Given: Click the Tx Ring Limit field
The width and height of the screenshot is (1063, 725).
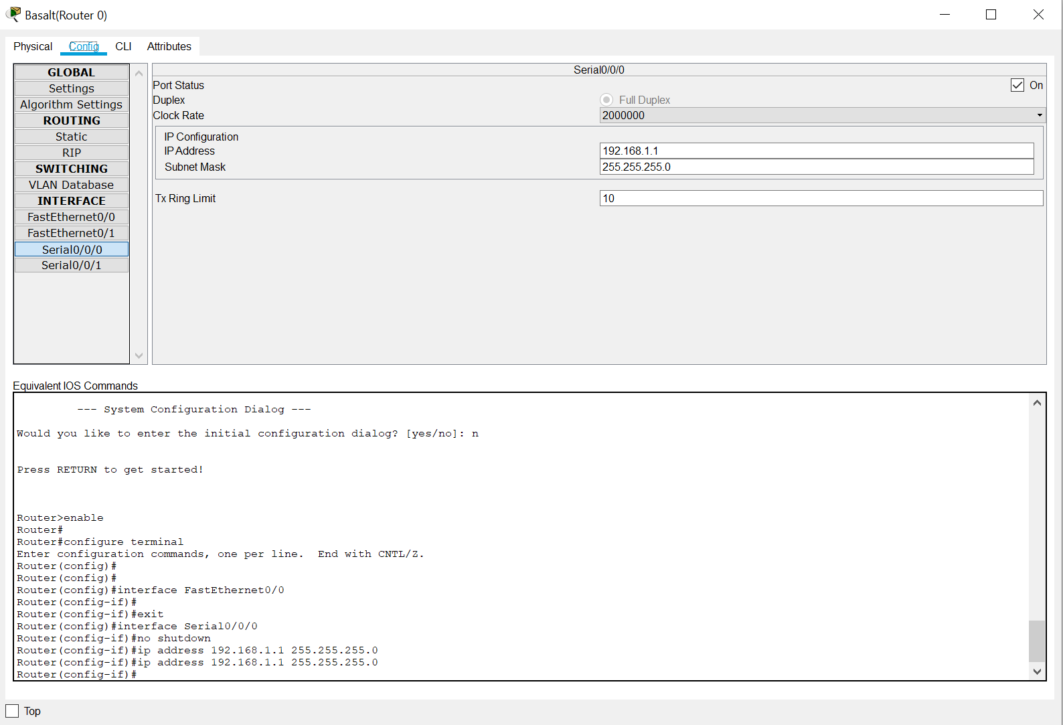Looking at the screenshot, I should [821, 198].
